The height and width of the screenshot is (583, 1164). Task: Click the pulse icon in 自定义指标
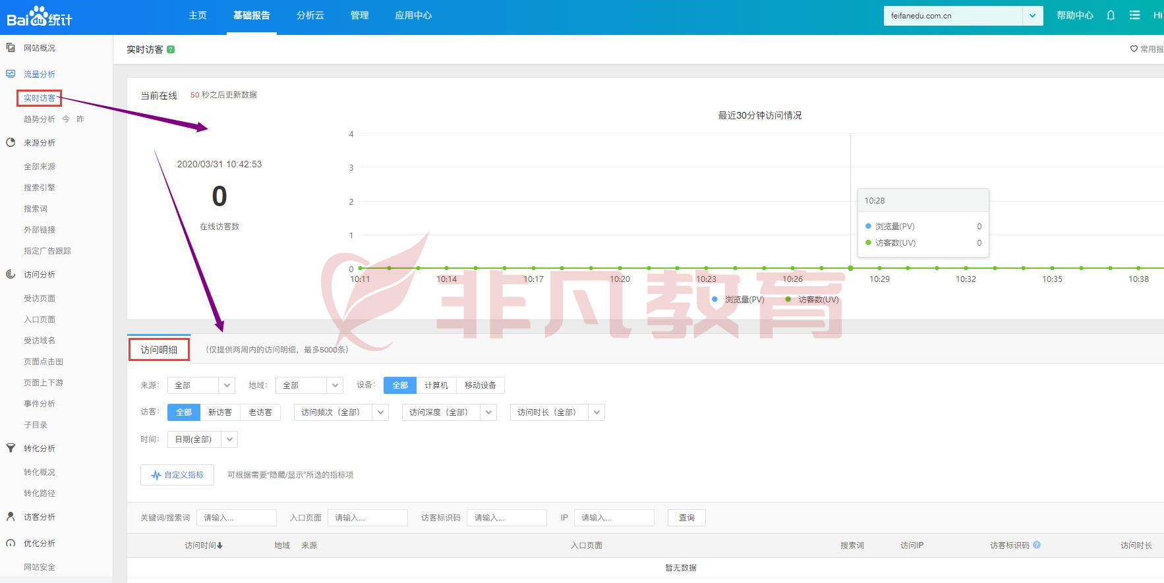pyautogui.click(x=156, y=475)
